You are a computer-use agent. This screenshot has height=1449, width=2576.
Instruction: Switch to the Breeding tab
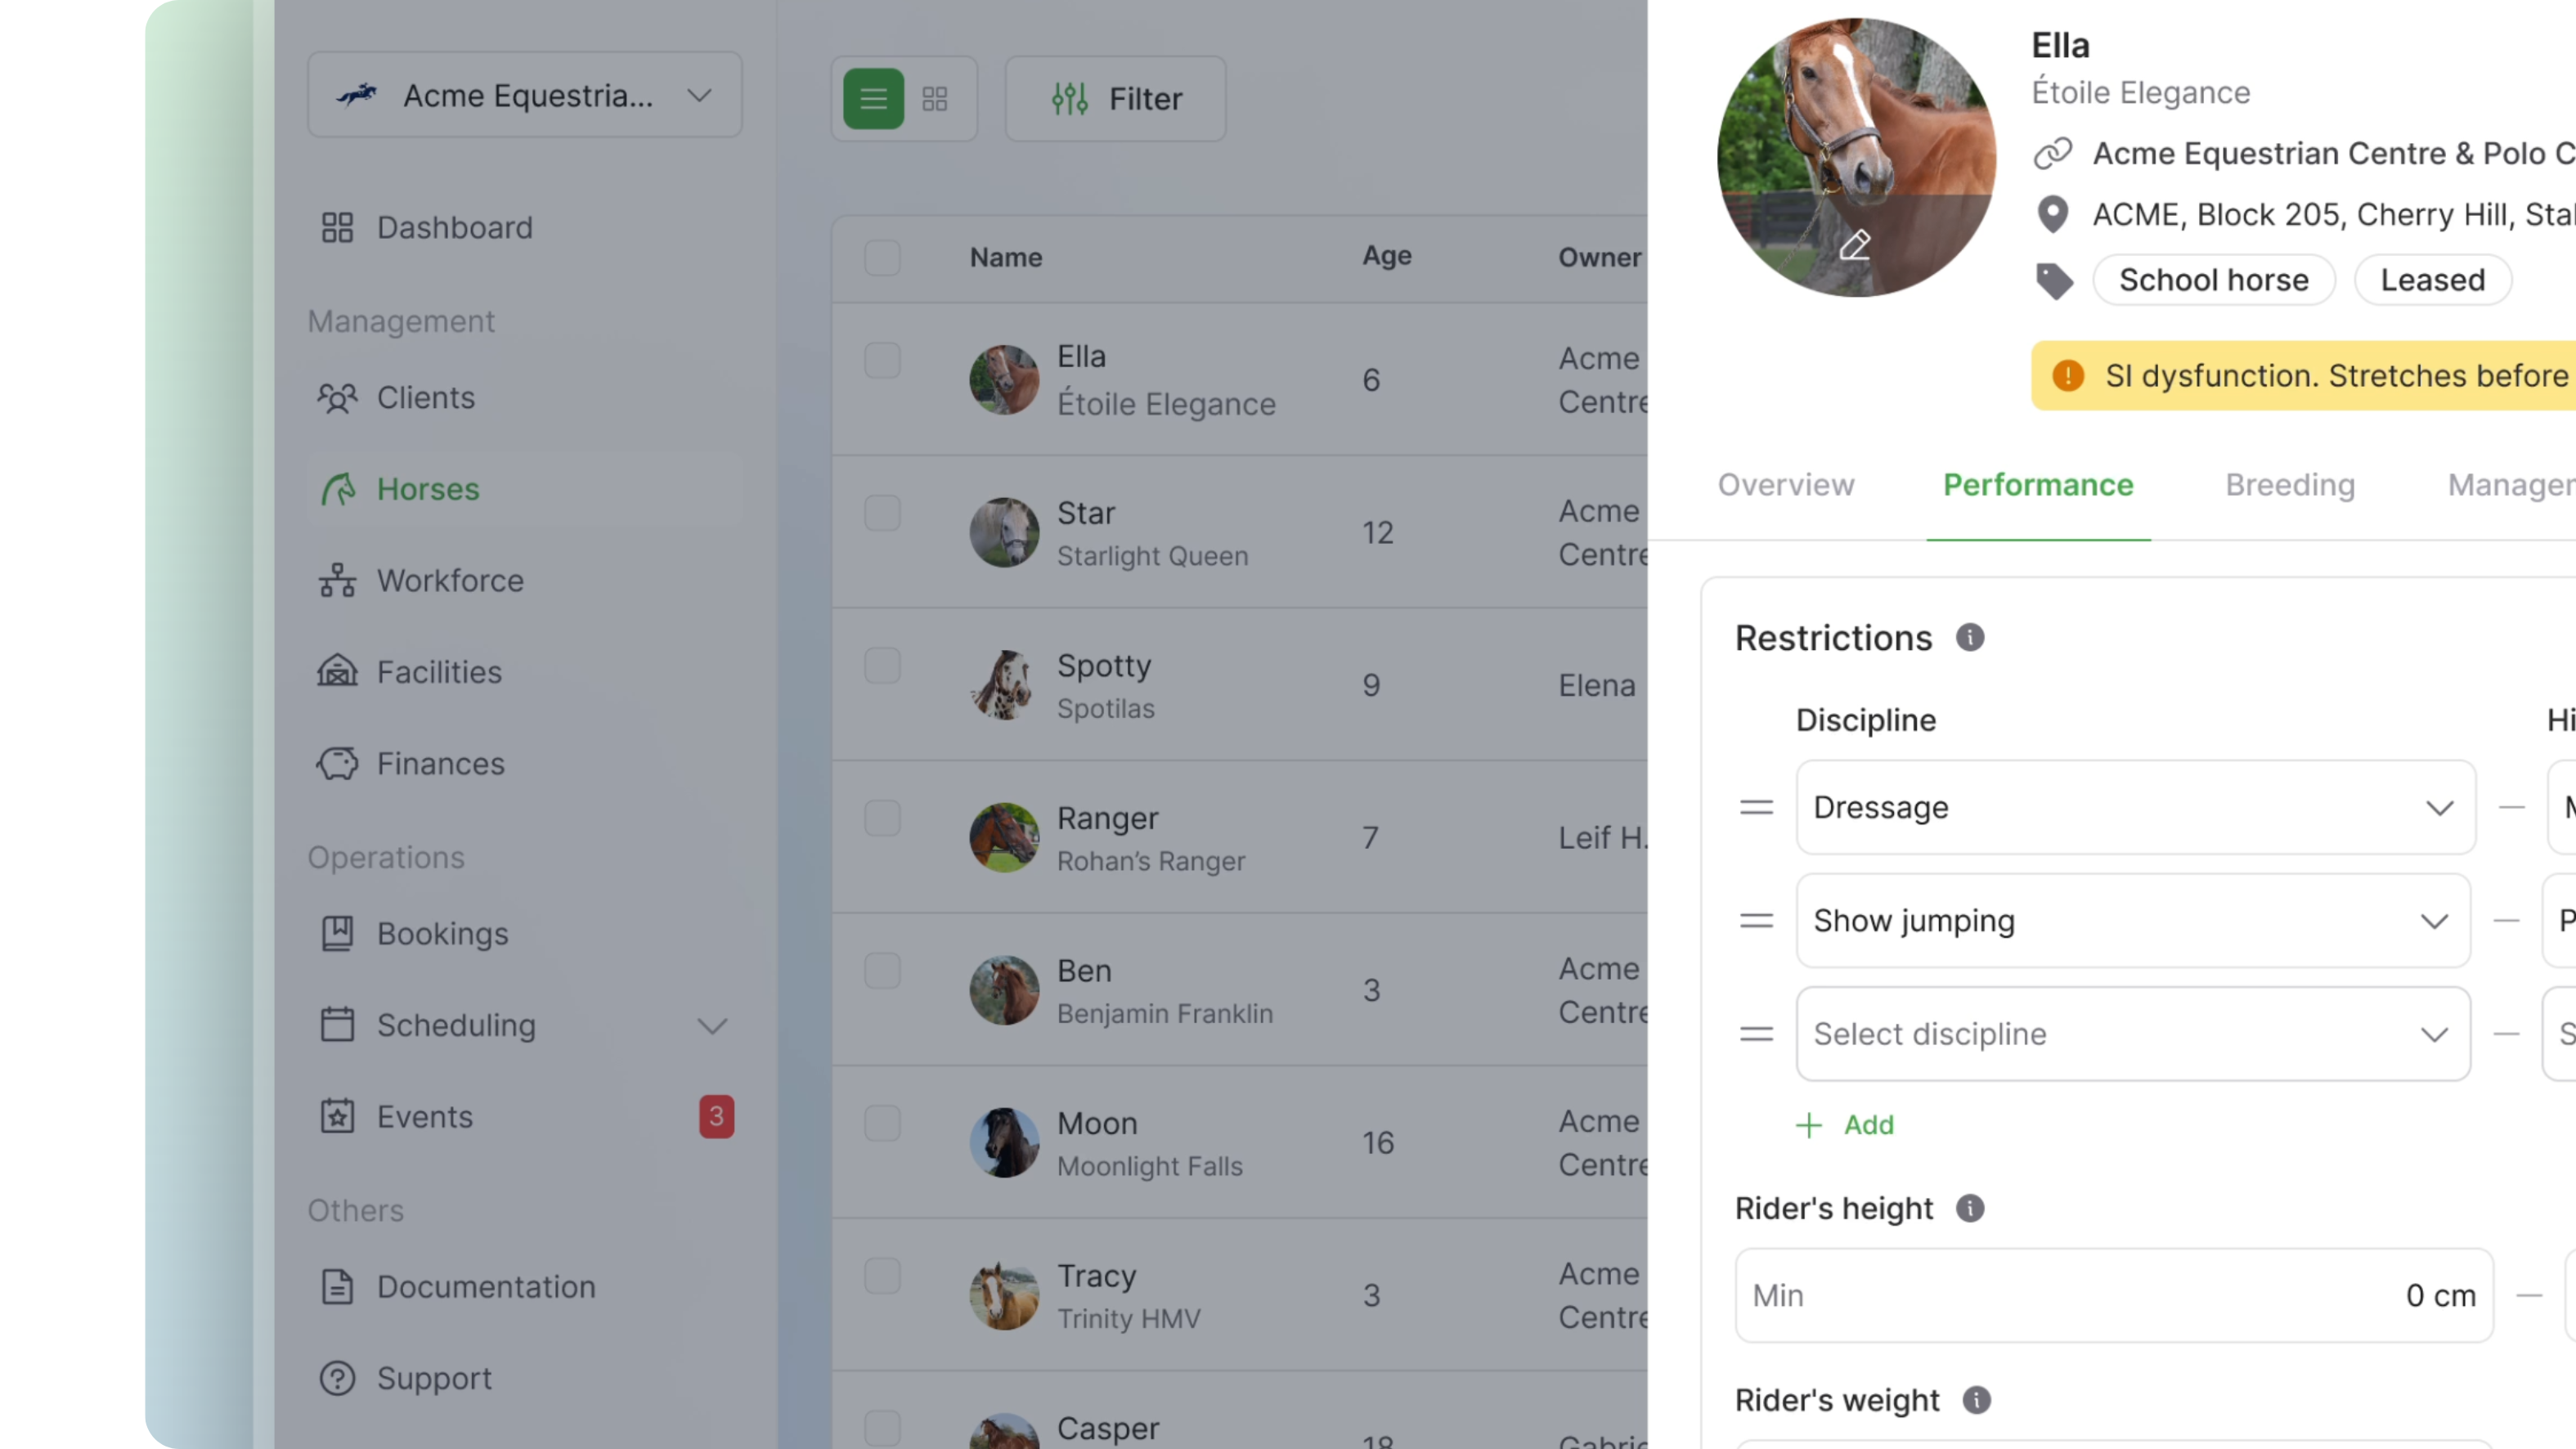tap(2290, 483)
